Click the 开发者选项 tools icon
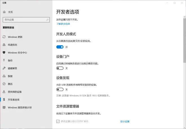Viewport: 186px width, 129px height. click(x=4, y=99)
